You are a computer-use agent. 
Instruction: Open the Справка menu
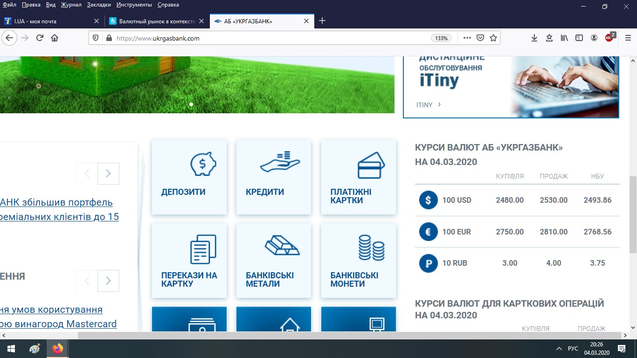click(168, 5)
